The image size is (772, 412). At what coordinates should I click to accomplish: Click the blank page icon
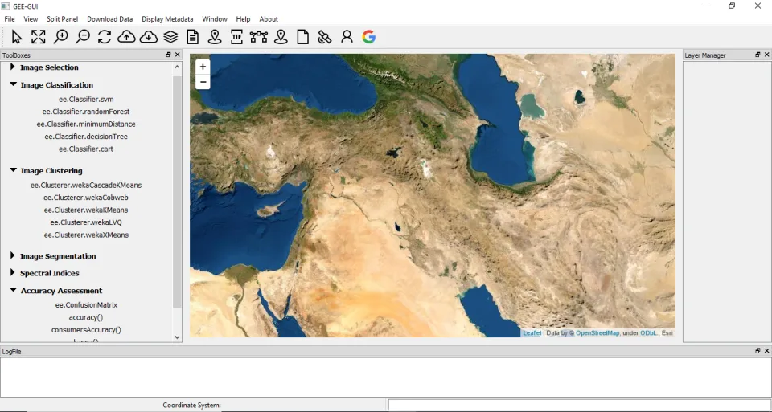coord(303,37)
